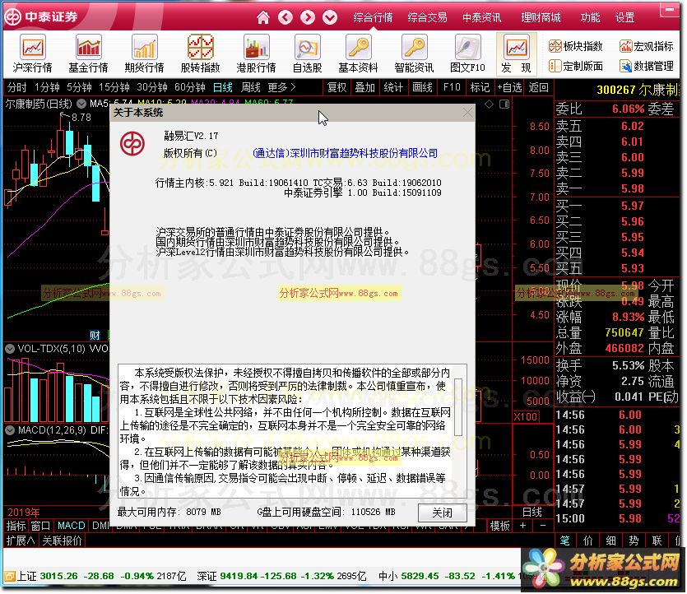Click 复权 button
Image resolution: width=687 pixels, height=594 pixels.
coord(337,87)
